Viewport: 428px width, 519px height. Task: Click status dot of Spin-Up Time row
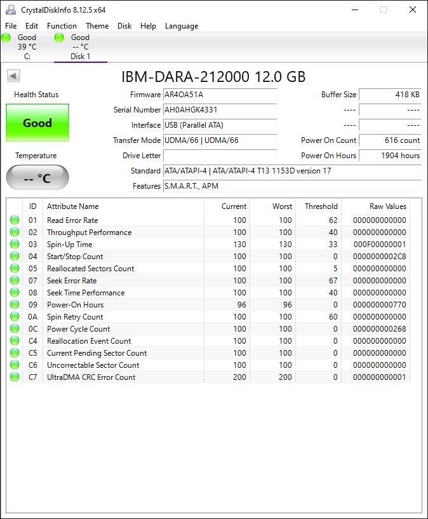click(x=15, y=244)
